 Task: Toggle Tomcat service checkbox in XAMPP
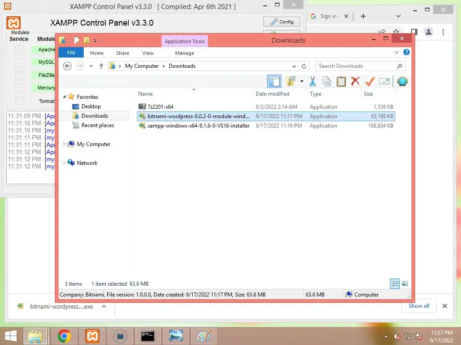click(20, 101)
